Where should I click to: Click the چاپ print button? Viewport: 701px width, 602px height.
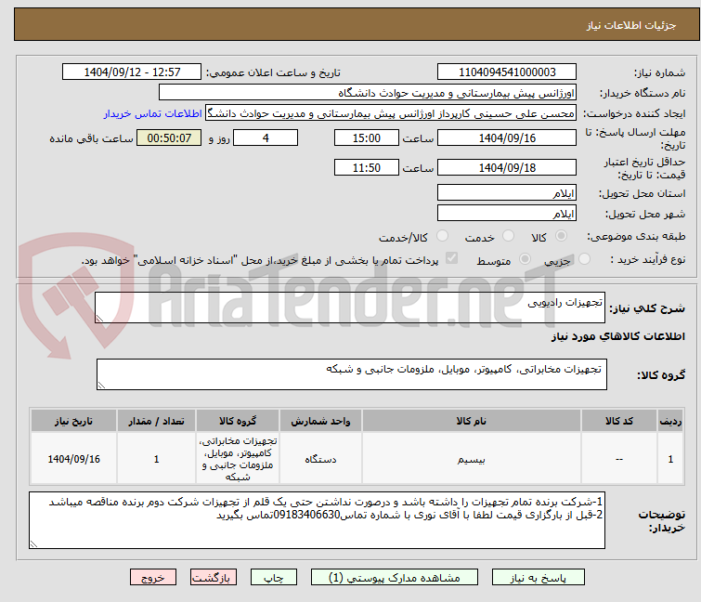pyautogui.click(x=274, y=578)
